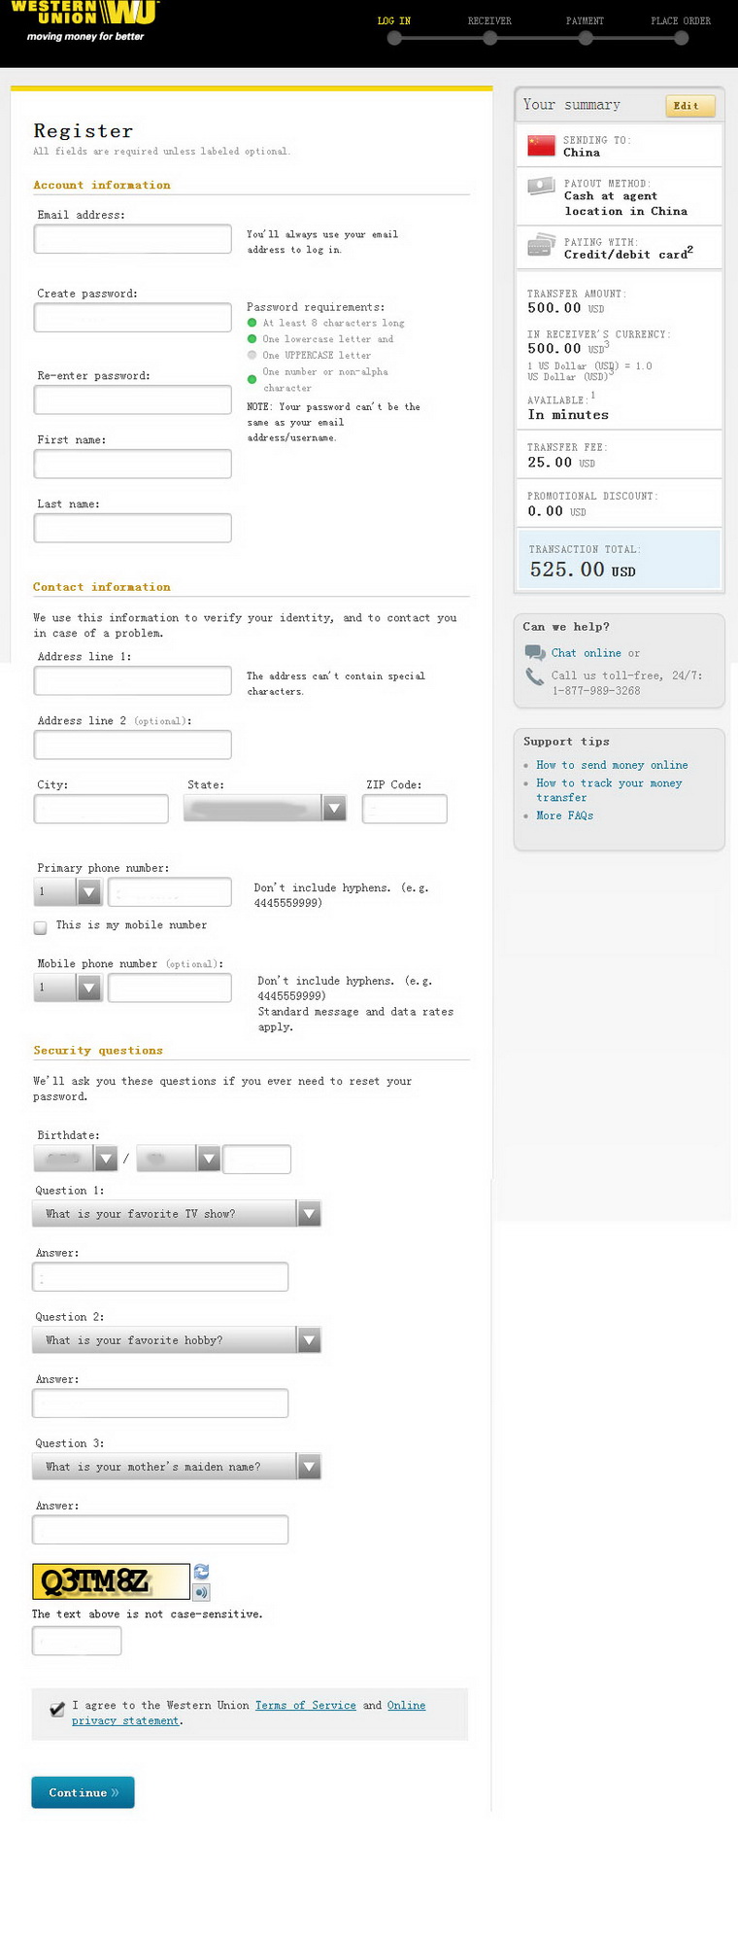
Task: Click the China flag icon
Action: pos(541,146)
